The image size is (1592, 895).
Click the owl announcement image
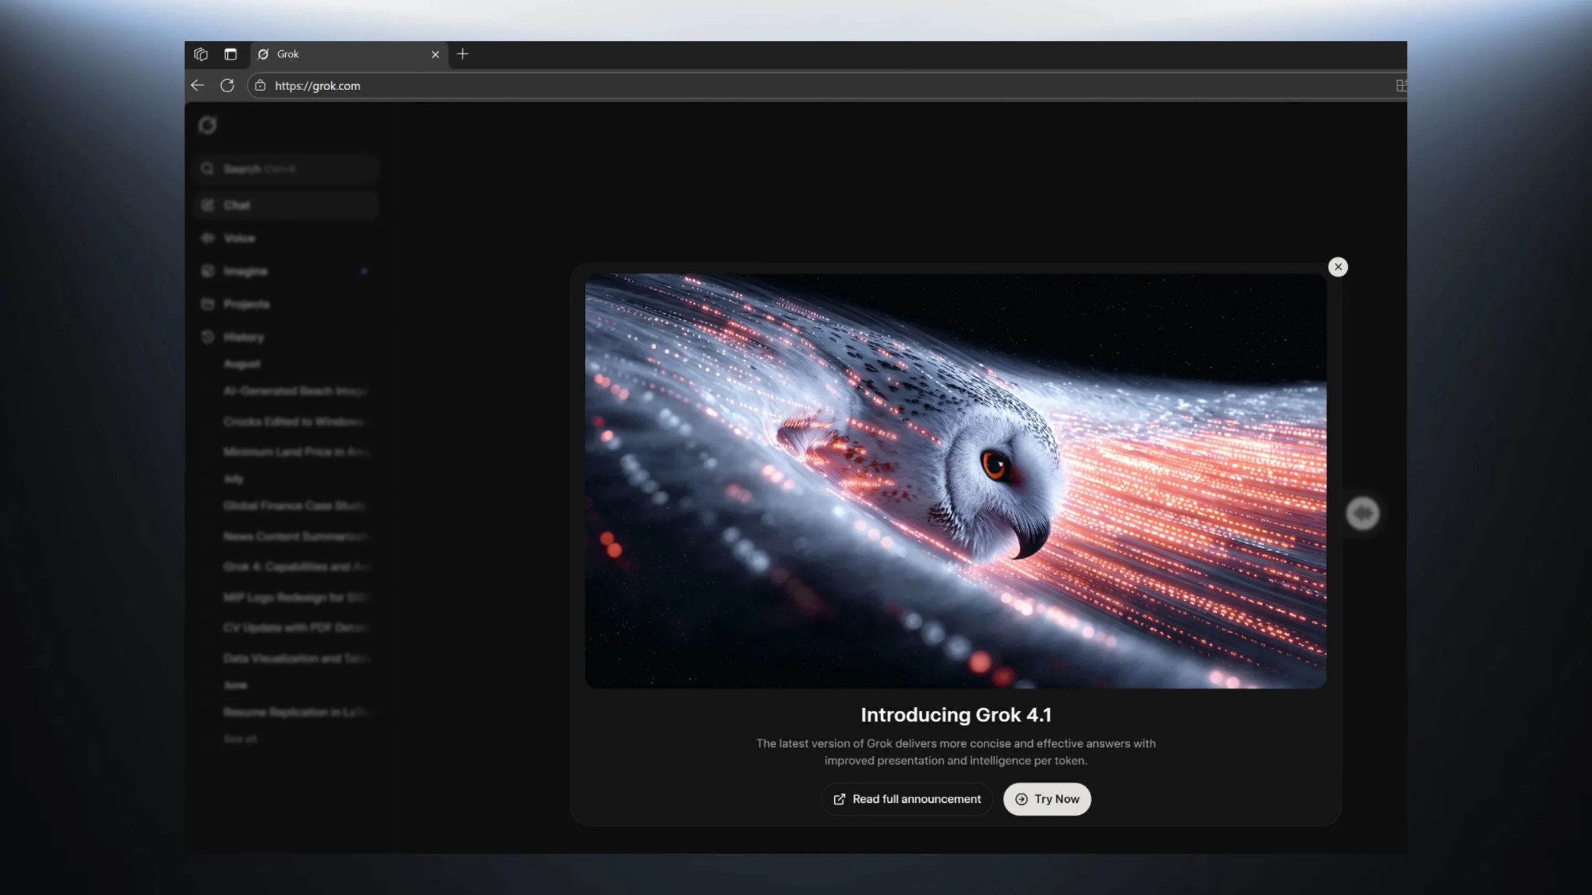955,481
